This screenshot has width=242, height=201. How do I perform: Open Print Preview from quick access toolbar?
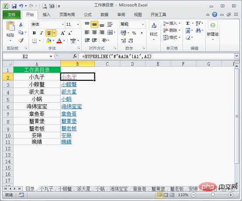(45, 6)
